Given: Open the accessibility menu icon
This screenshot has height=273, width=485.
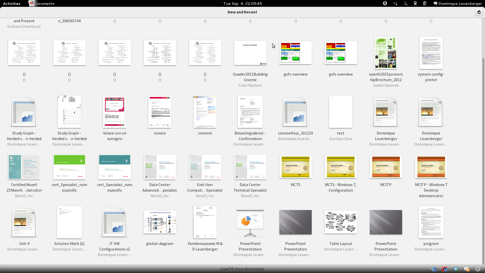Looking at the screenshot, I should click(385, 4).
